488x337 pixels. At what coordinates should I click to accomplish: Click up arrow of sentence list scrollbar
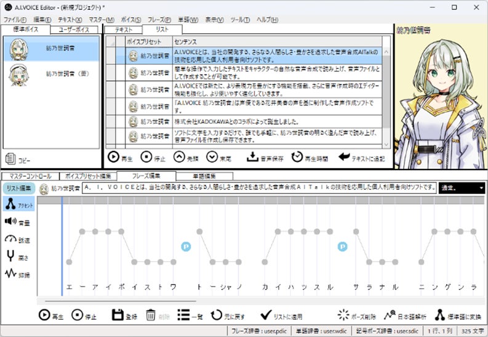click(386, 52)
